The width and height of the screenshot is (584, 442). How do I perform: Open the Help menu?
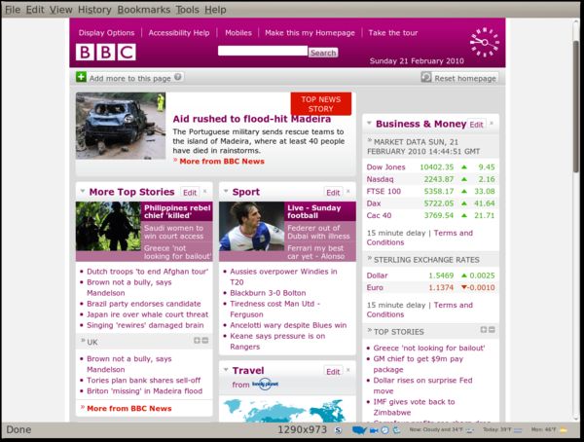[215, 10]
